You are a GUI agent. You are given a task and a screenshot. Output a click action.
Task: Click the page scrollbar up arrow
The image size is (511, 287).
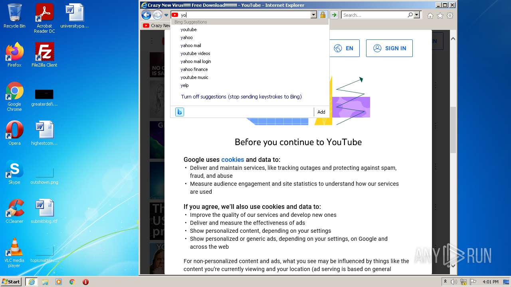click(x=453, y=39)
